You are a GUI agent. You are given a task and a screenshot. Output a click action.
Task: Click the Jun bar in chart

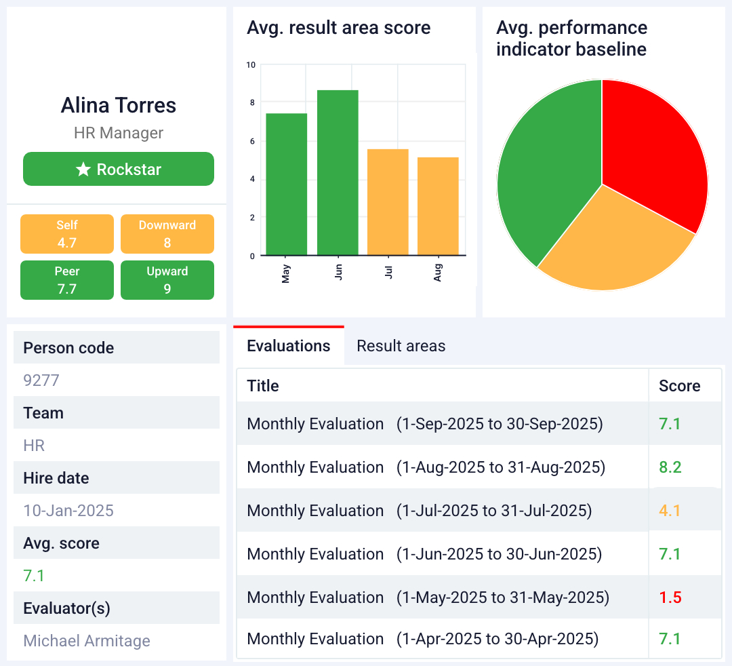[338, 173]
